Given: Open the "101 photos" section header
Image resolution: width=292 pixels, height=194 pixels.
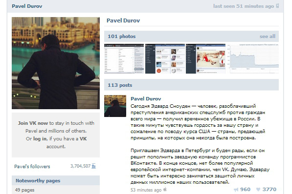Looking at the screenshot, I should tap(122, 37).
